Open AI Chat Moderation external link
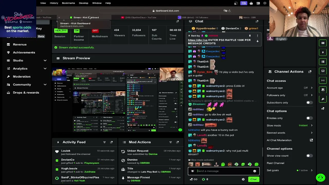Image resolution: width=329 pixels, height=185 pixels. pos(311,140)
